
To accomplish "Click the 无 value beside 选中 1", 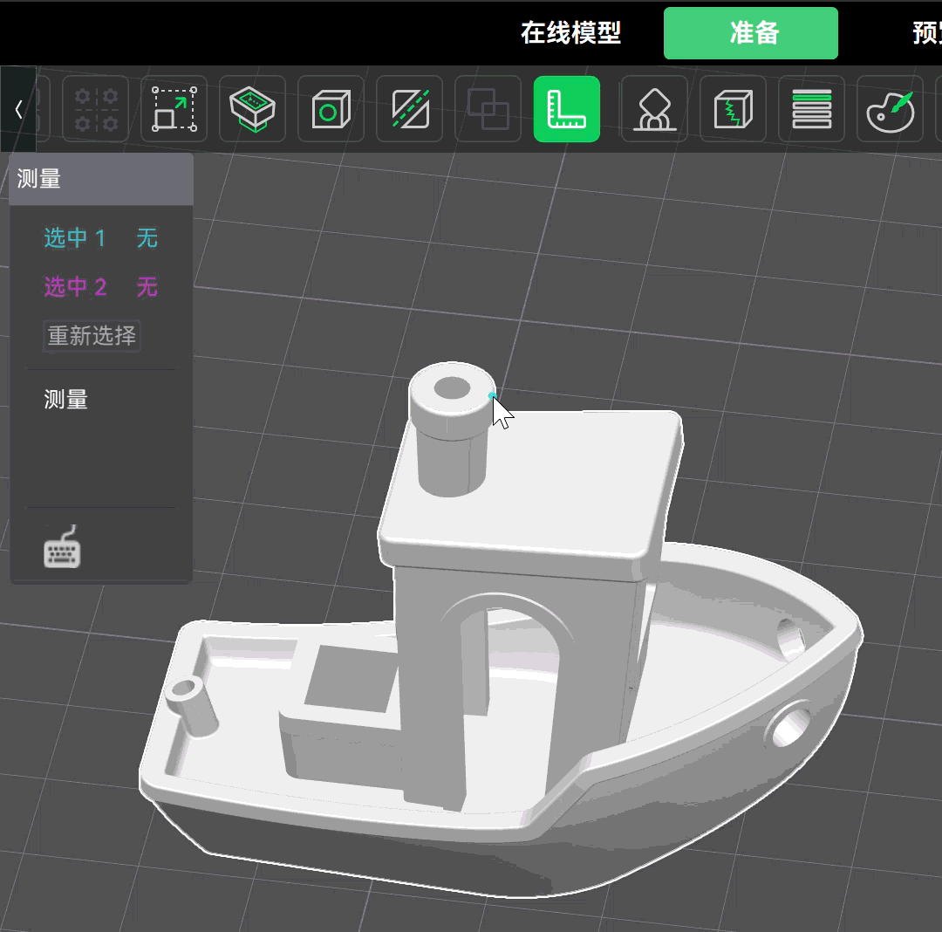I will tap(147, 238).
